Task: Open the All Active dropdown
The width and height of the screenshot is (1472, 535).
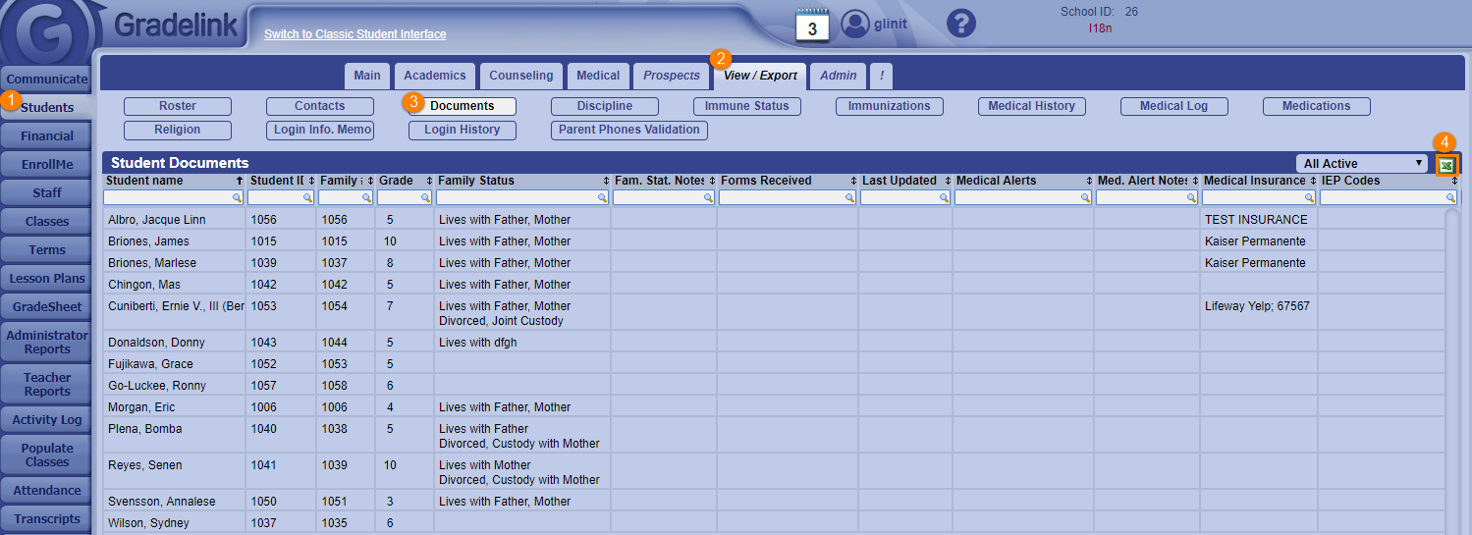Action: pyautogui.click(x=1362, y=164)
